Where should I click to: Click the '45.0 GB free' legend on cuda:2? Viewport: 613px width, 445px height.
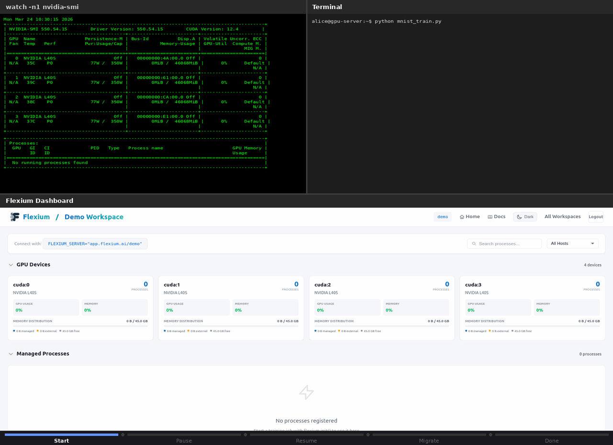pos(371,331)
